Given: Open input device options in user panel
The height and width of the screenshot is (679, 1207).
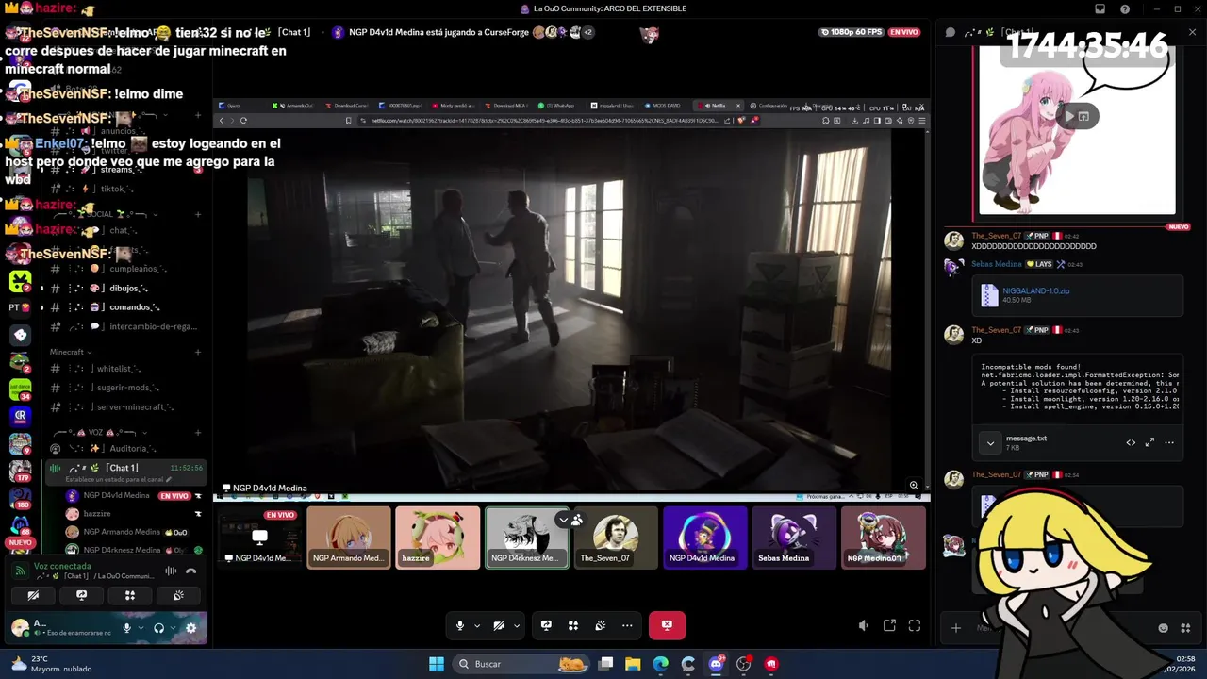Looking at the screenshot, I should pos(141,628).
